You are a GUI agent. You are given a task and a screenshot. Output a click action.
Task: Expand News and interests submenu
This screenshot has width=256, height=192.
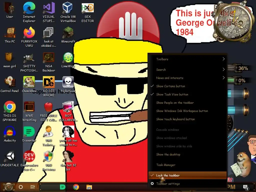pos(187,78)
